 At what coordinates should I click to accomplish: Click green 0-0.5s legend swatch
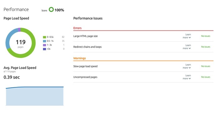[45, 37]
